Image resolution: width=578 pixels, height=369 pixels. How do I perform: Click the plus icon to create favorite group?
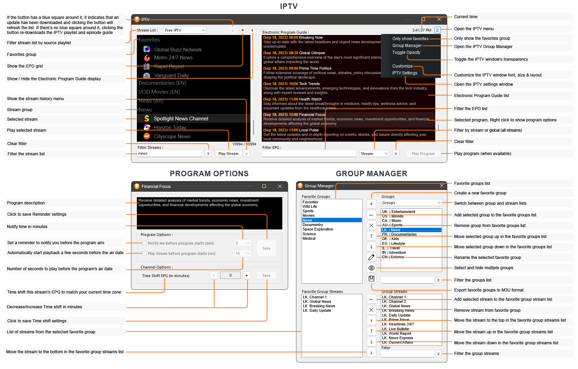pos(371,204)
